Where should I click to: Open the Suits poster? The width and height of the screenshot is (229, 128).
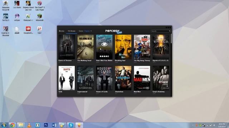click(67, 78)
